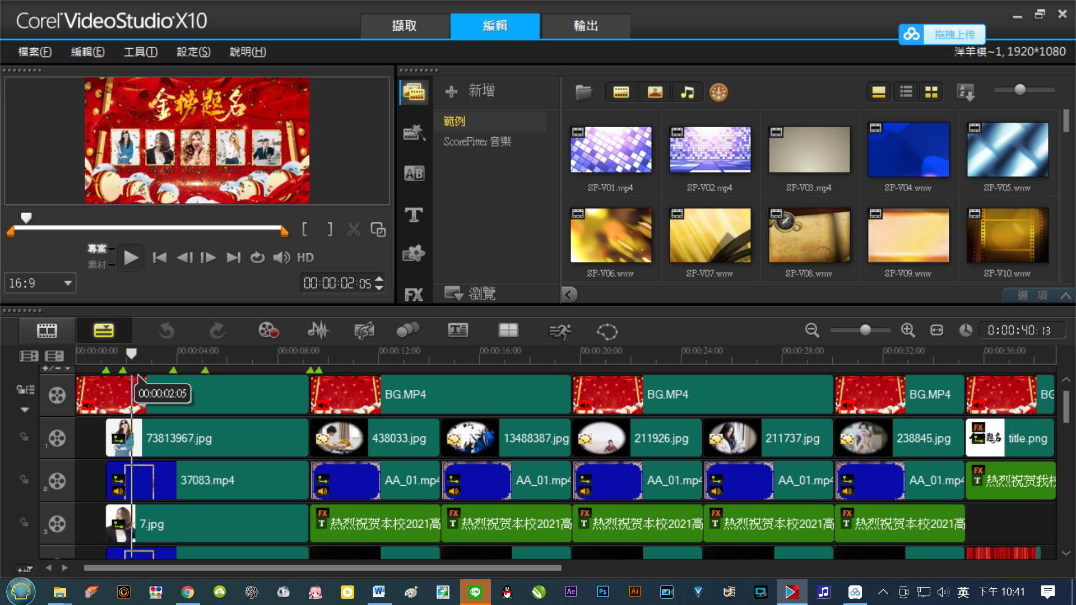Screen dimensions: 1076x605
Task: Toggle show photos in library
Action: point(655,92)
